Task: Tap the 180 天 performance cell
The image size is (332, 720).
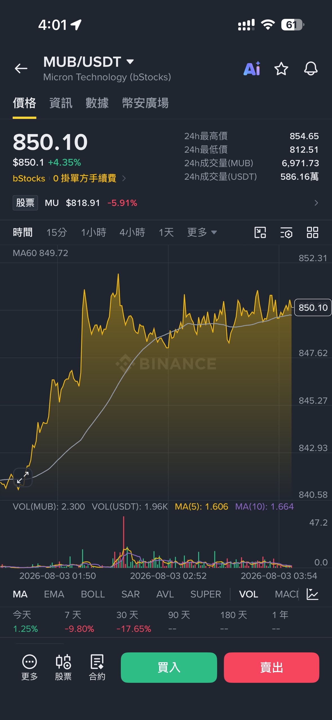Action: pyautogui.click(x=234, y=622)
